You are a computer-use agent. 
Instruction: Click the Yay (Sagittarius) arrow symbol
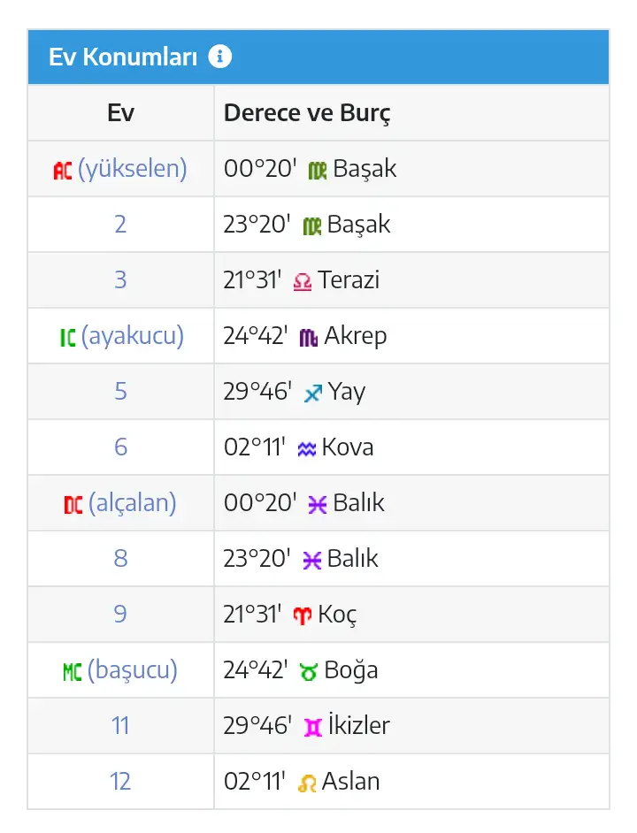coord(312,393)
